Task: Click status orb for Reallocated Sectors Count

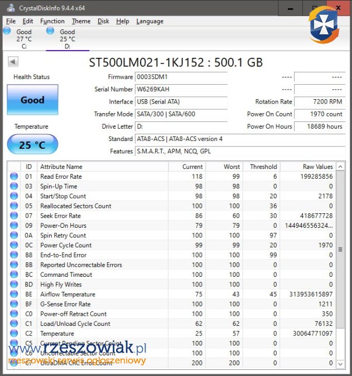Action: coord(14,206)
